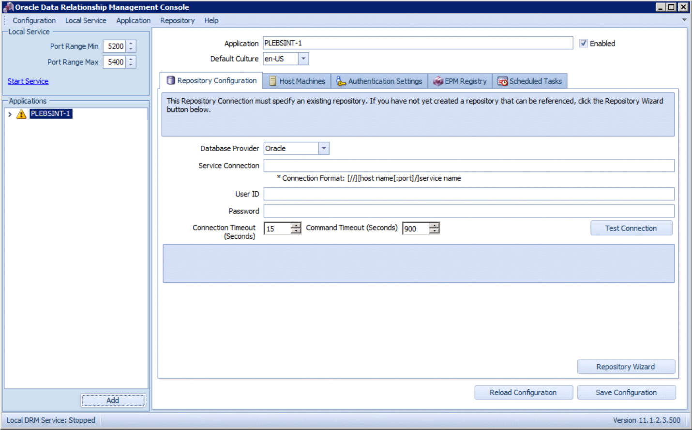Click into the Service Connection field
Screen dimensions: 692x430
click(468, 166)
